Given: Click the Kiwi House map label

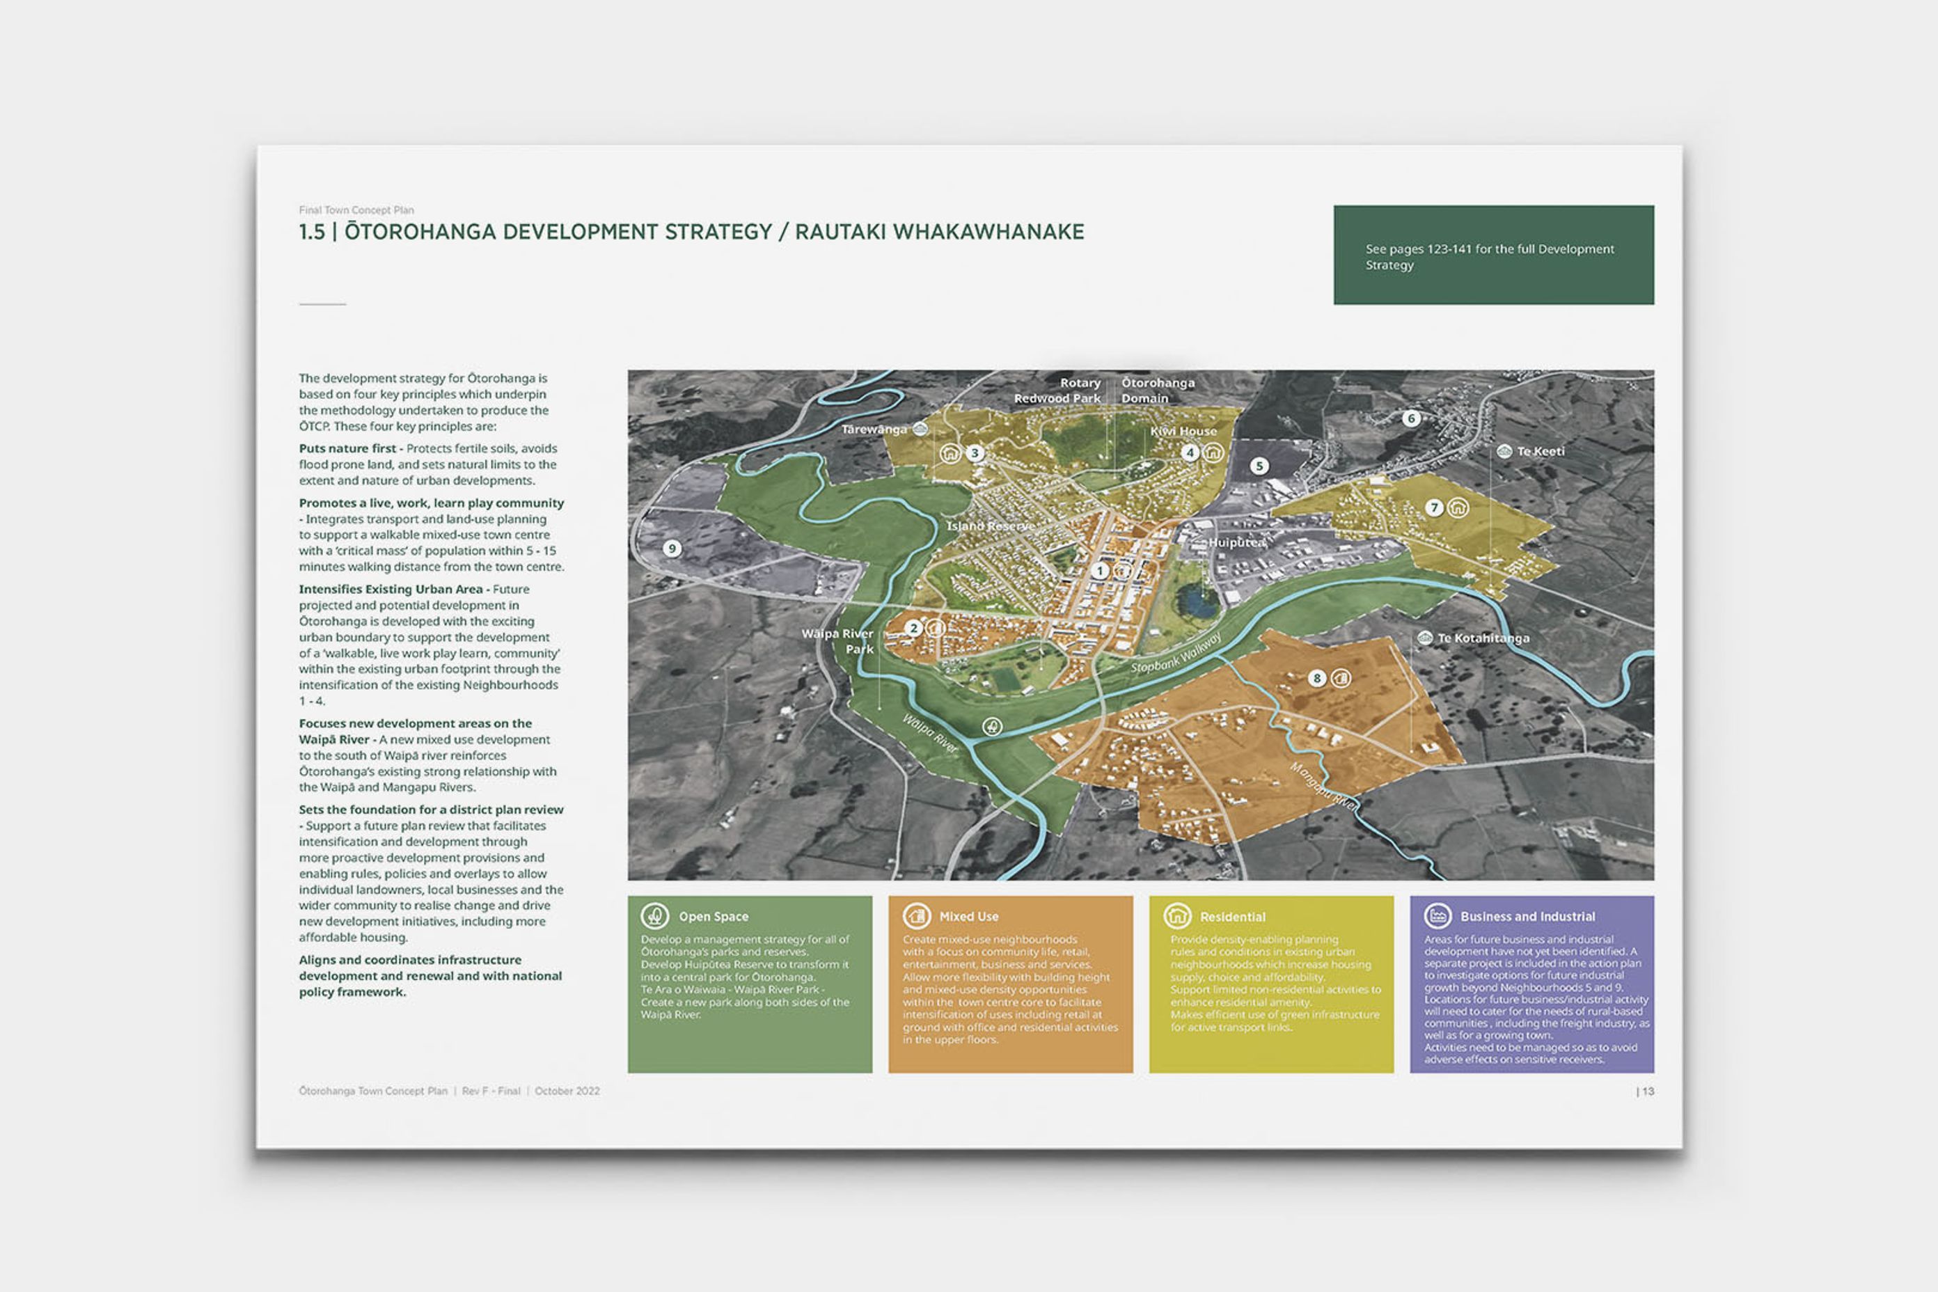Looking at the screenshot, I should coord(1183,431).
